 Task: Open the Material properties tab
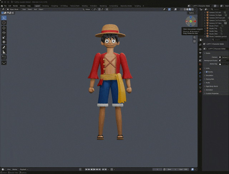(200, 91)
